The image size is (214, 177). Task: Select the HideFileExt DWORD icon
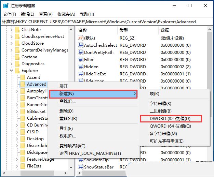(81, 74)
